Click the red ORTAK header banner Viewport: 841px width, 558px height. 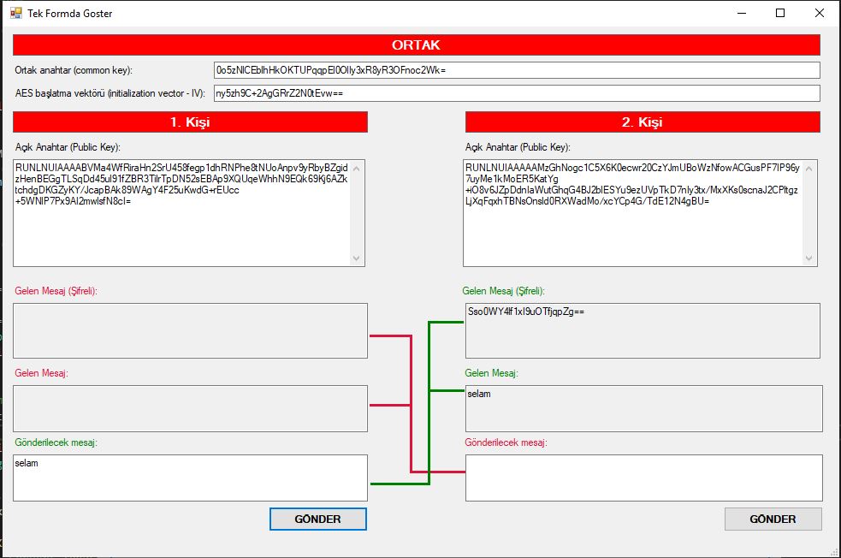coord(417,45)
